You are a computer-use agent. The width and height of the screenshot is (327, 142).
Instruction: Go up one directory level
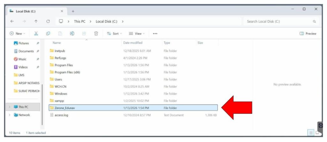pos(36,21)
